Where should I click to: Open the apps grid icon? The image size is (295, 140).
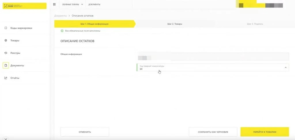[54, 4]
